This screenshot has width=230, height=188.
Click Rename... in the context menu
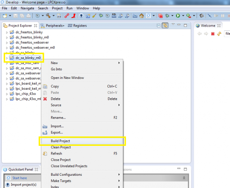(x=82, y=118)
